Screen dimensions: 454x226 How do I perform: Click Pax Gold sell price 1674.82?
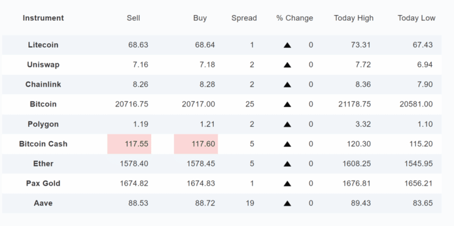click(134, 183)
